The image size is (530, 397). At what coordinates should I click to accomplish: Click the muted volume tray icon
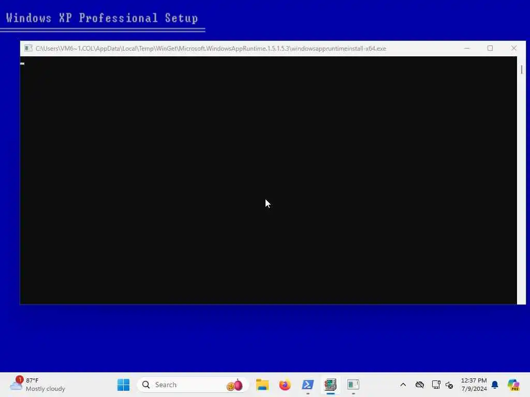pyautogui.click(x=449, y=385)
